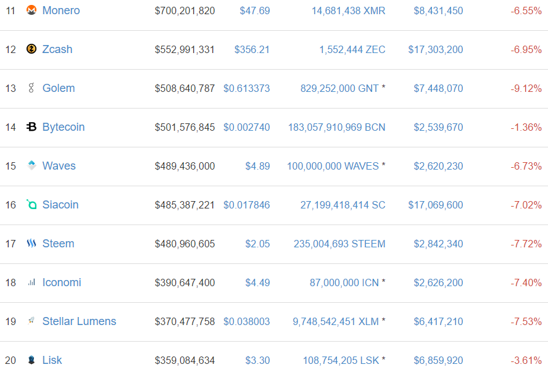Click the Iconomi bar-chart logo icon

(31, 282)
